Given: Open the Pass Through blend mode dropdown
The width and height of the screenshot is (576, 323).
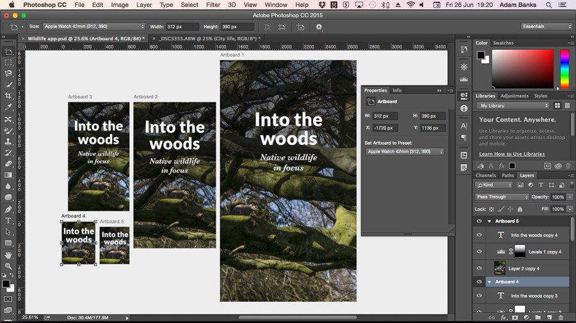Looking at the screenshot, I should (502, 197).
